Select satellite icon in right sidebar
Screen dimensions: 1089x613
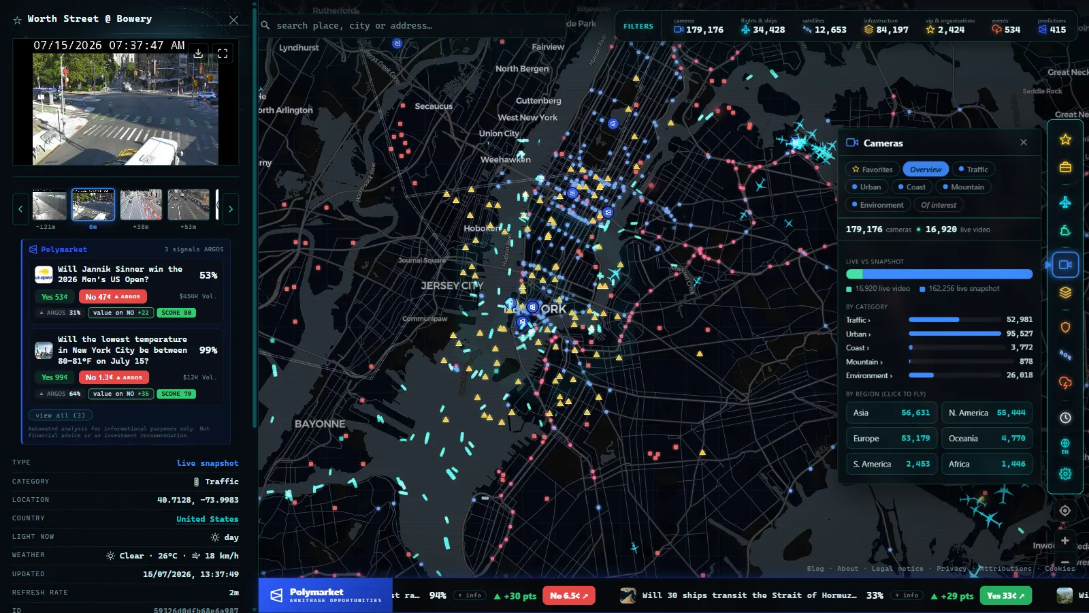coord(1065,355)
